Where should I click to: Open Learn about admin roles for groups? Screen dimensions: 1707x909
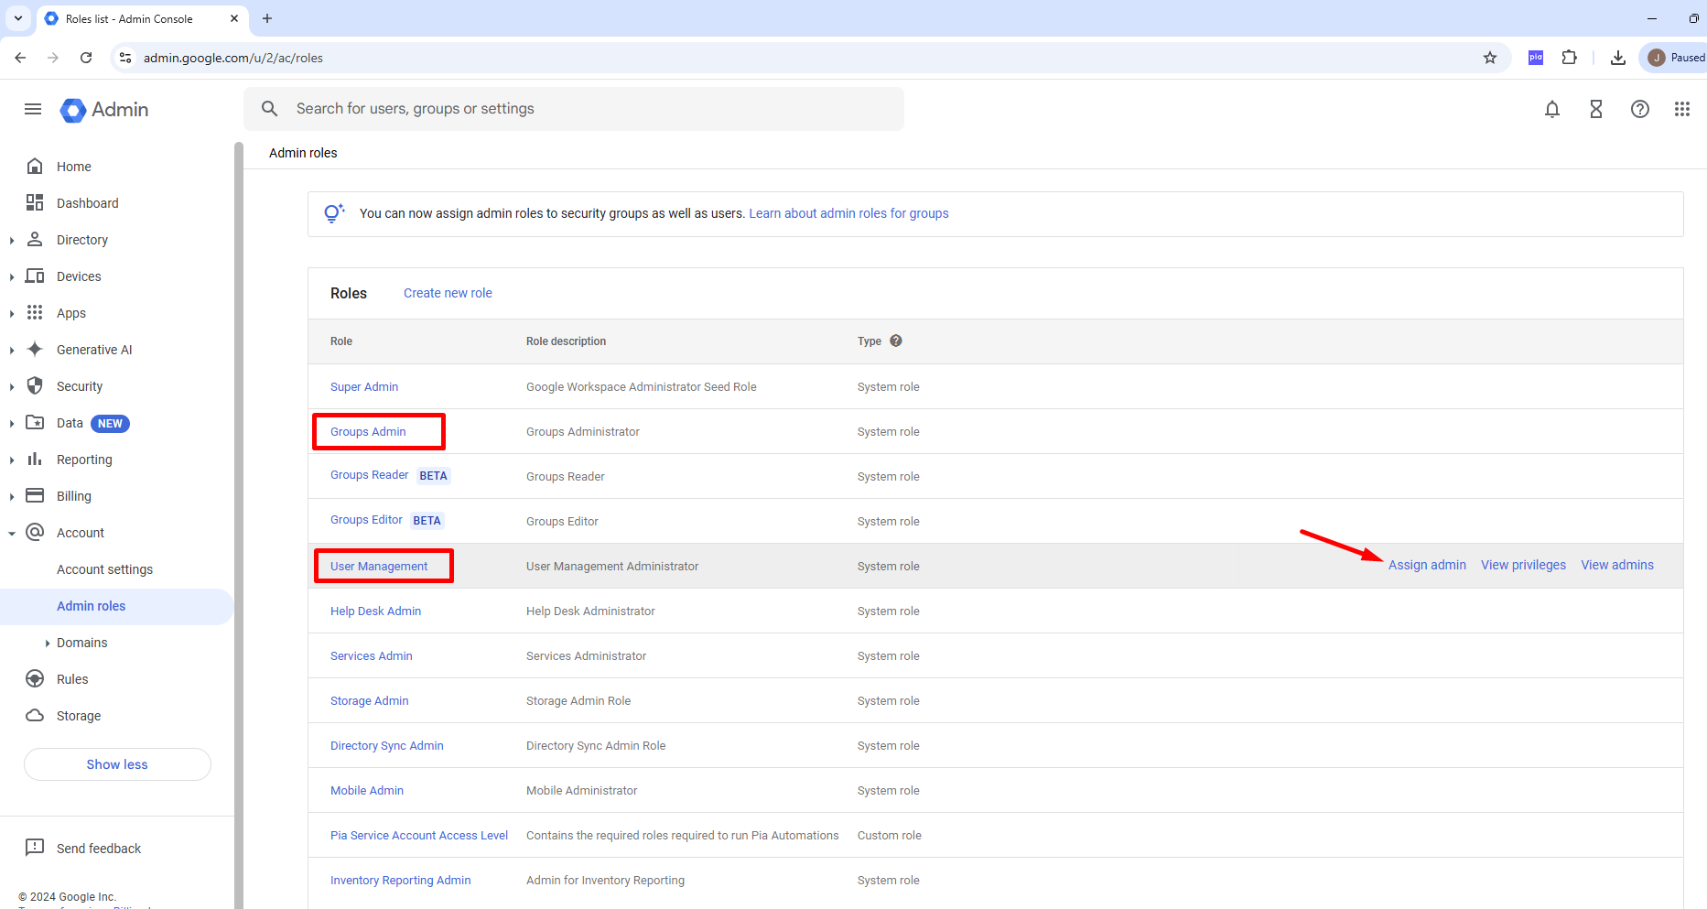[x=848, y=213]
